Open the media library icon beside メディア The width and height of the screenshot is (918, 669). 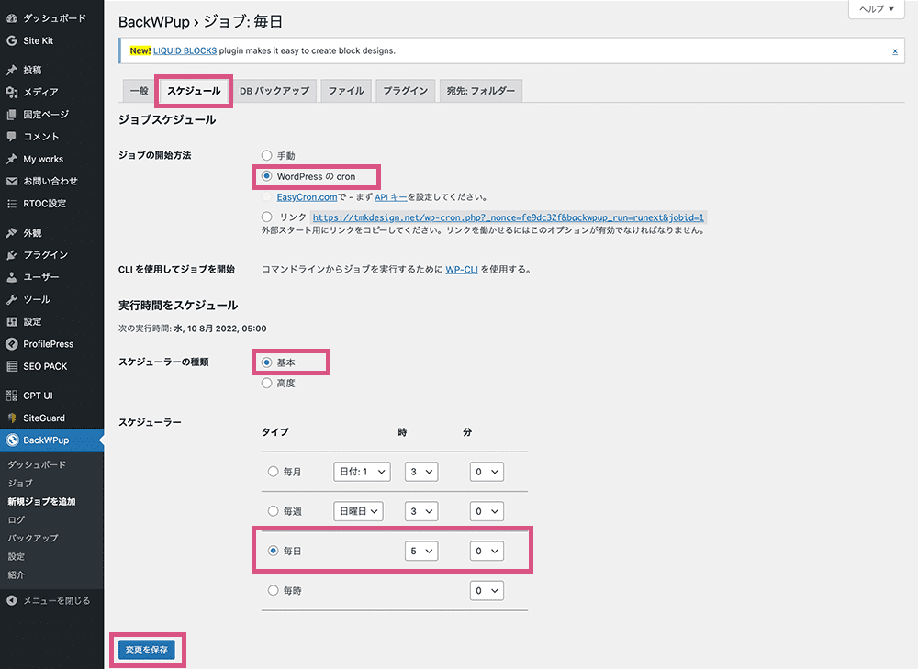coord(11,92)
